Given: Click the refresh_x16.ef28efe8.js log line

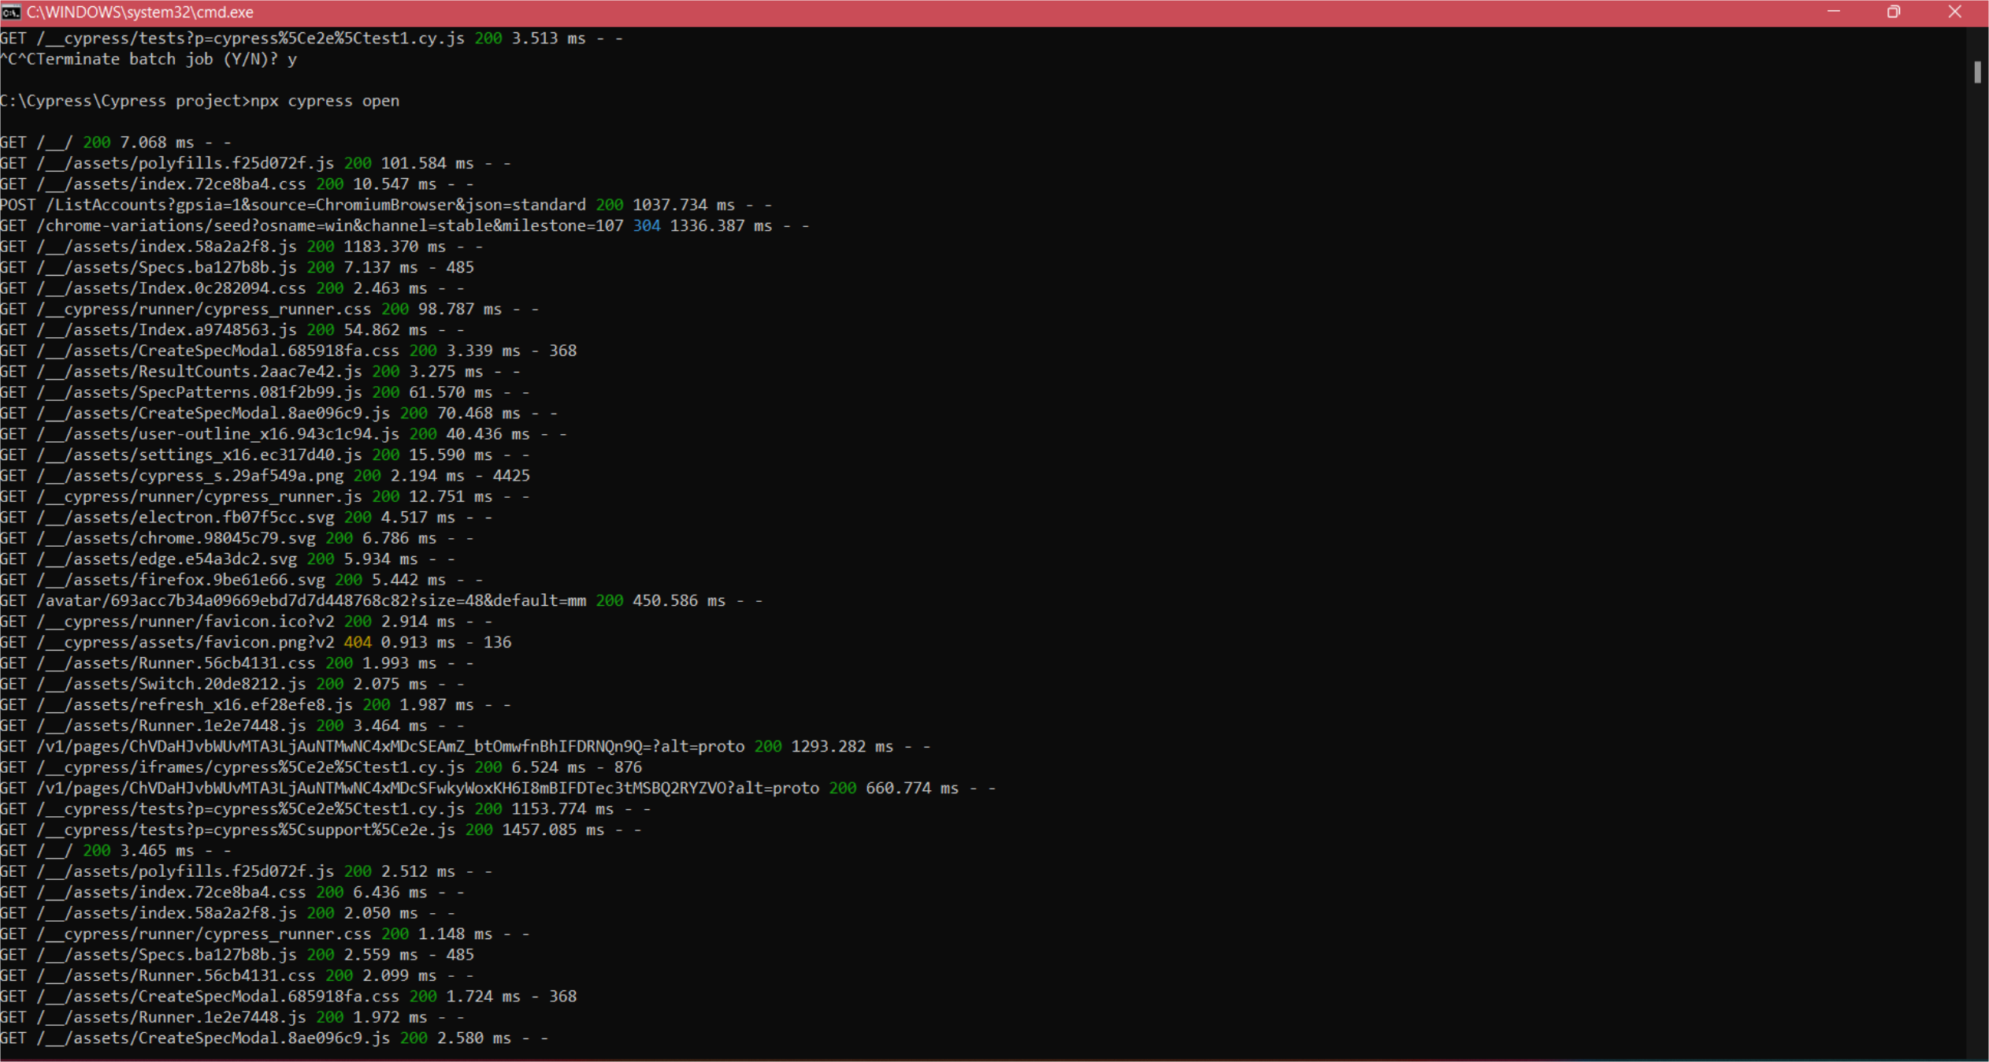Looking at the screenshot, I should pos(255,705).
